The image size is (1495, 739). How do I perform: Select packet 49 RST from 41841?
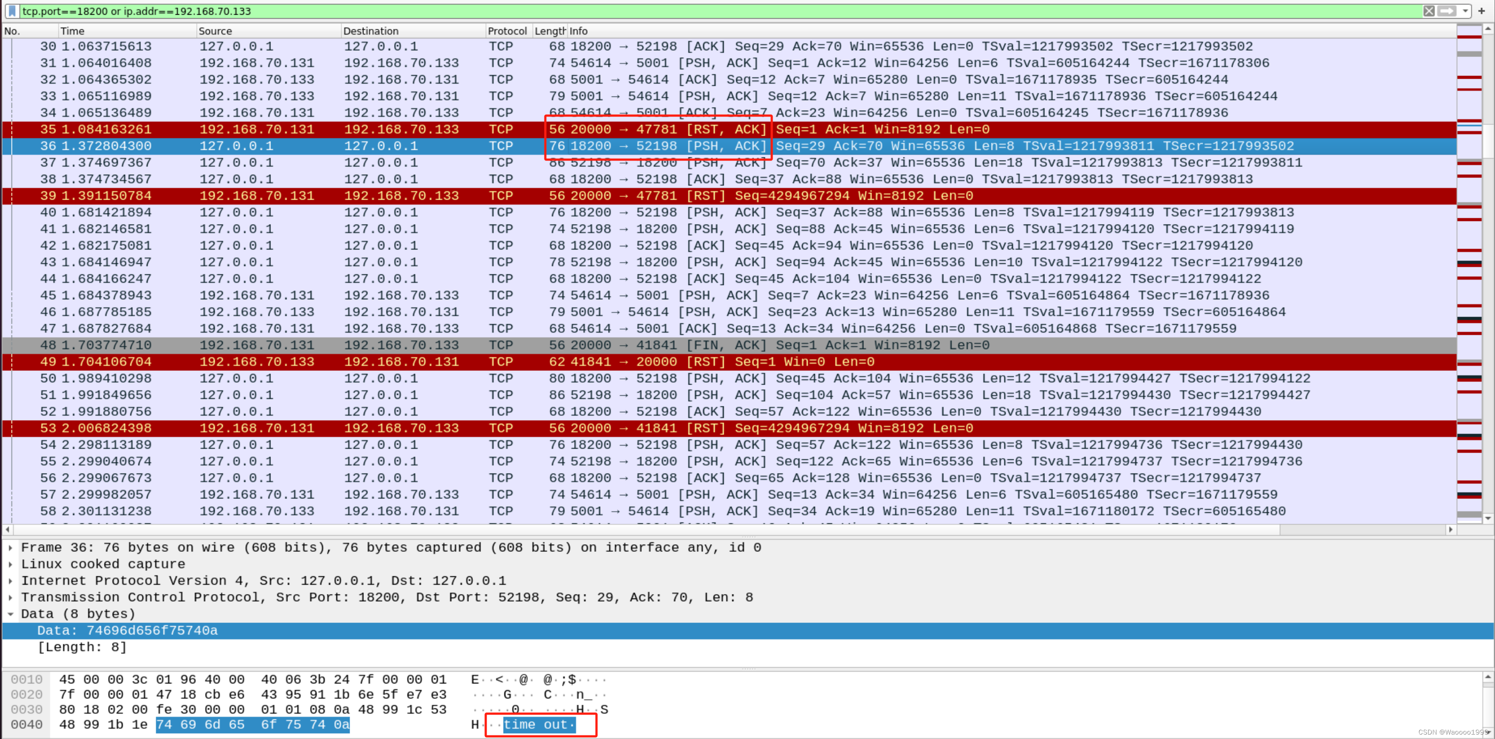(729, 362)
